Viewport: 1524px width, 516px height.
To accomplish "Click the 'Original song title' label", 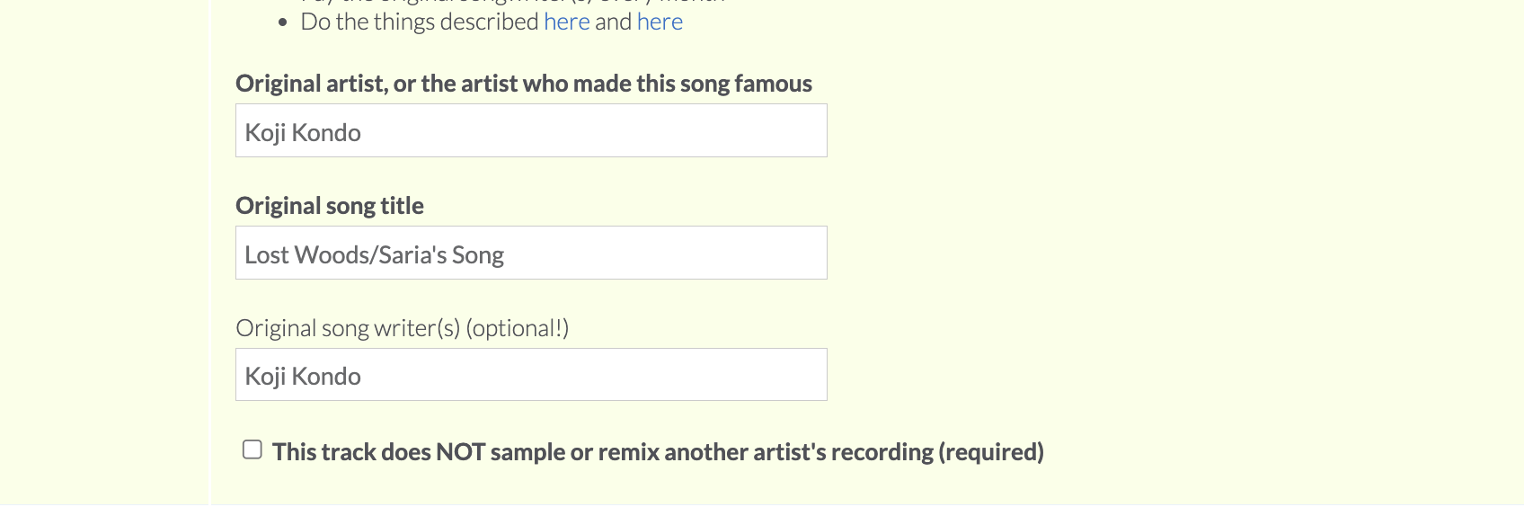I will pyautogui.click(x=330, y=206).
